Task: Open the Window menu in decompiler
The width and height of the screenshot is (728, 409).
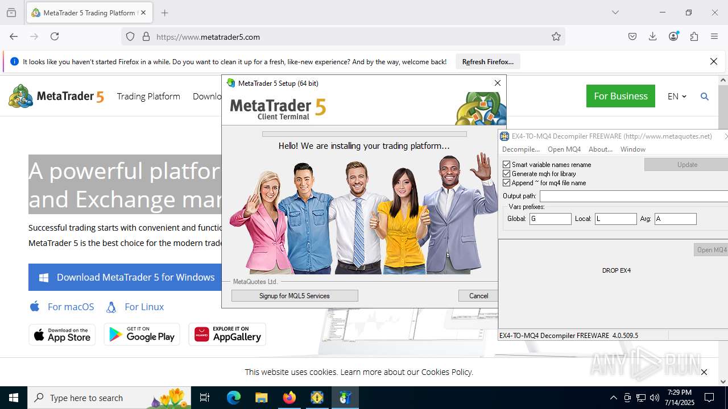Action: click(633, 149)
